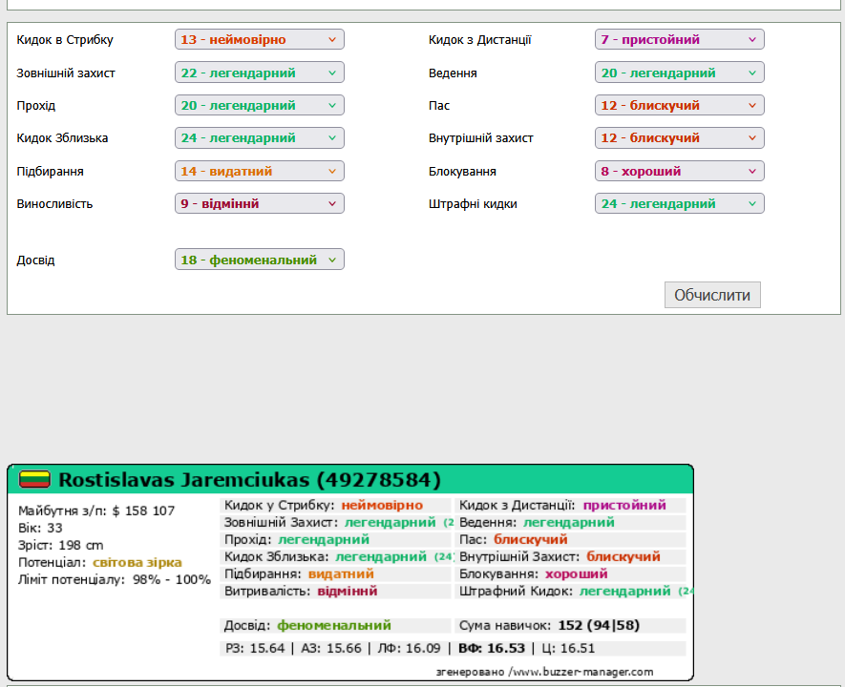Open the Підбирання dropdown
This screenshot has width=845, height=687.
[x=259, y=171]
